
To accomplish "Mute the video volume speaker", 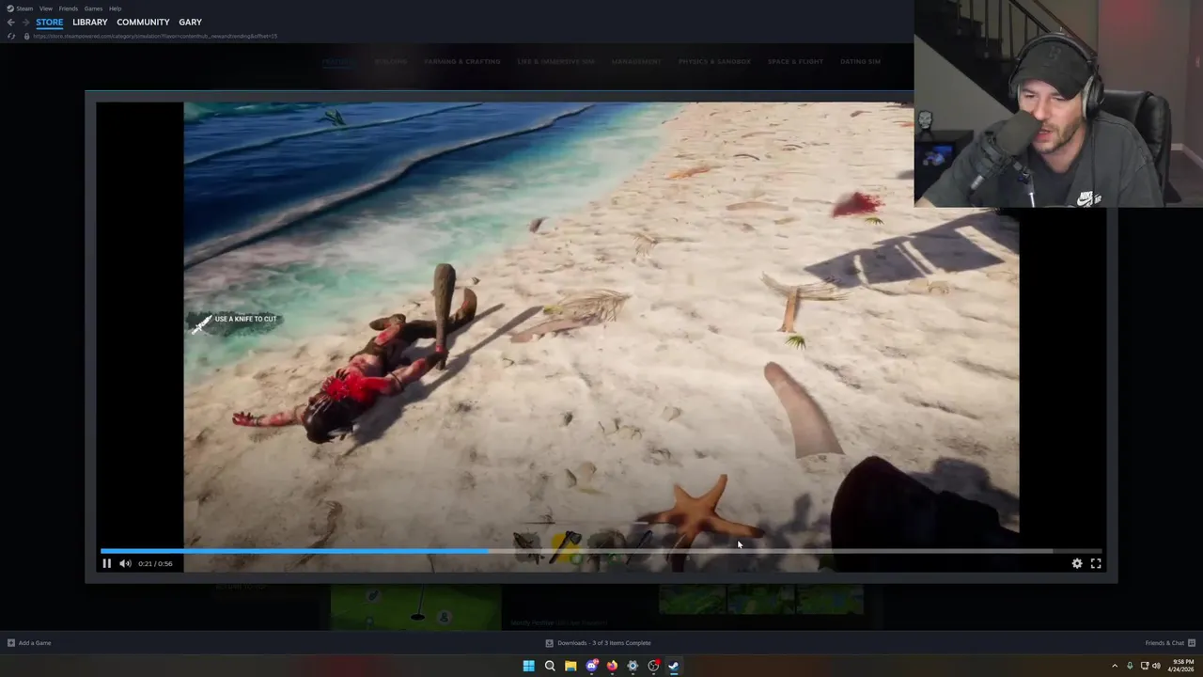I will point(125,563).
